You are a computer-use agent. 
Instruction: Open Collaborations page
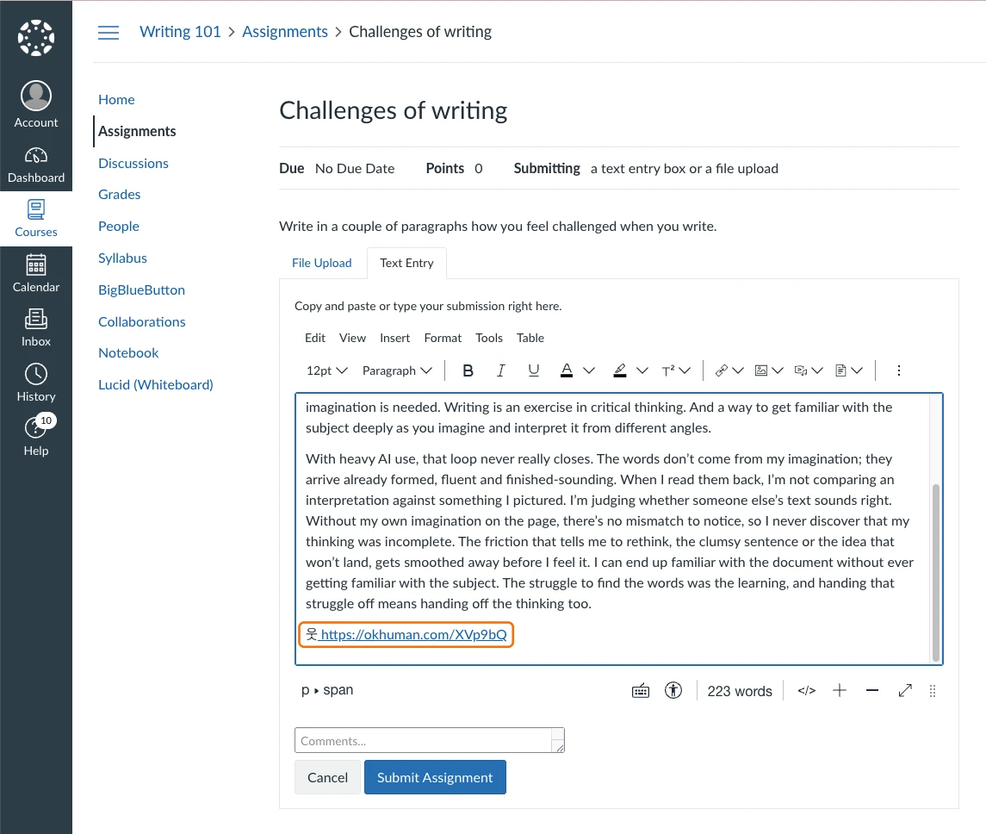coord(142,322)
